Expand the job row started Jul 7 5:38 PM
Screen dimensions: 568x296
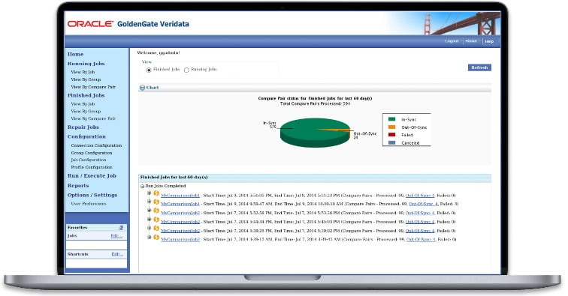pyautogui.click(x=149, y=228)
